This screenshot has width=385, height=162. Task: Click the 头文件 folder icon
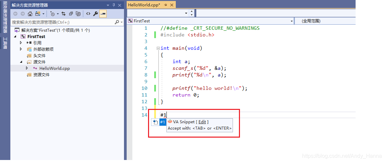pyautogui.click(x=29, y=56)
